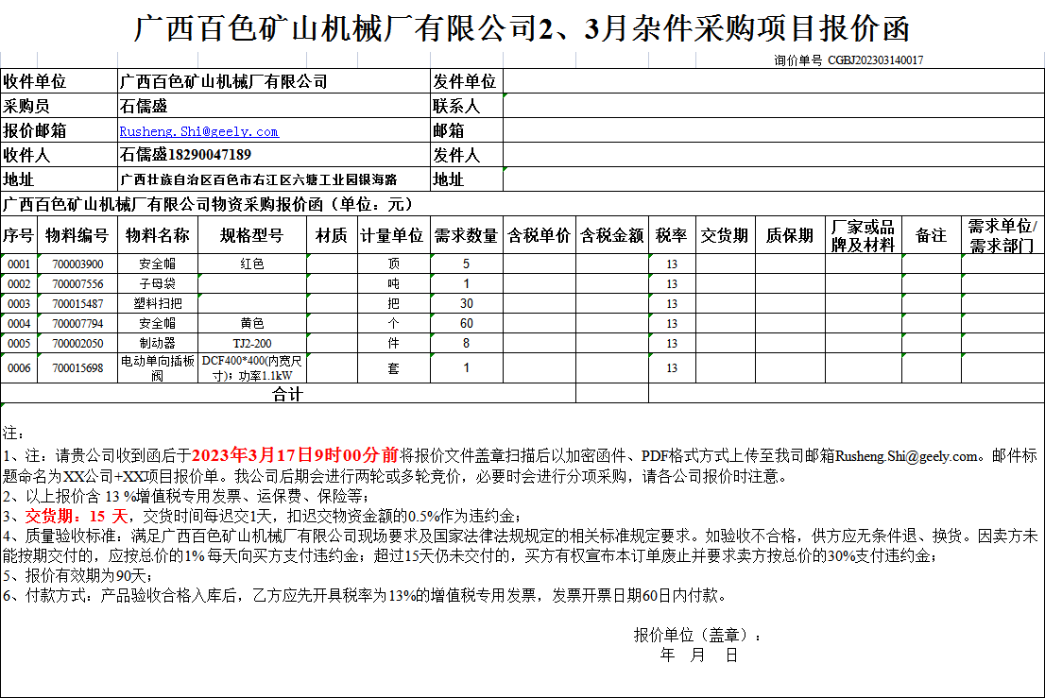The height and width of the screenshot is (698, 1045).
Task: Select the 广西壮族自治区百色市 address cell
Action: [274, 179]
